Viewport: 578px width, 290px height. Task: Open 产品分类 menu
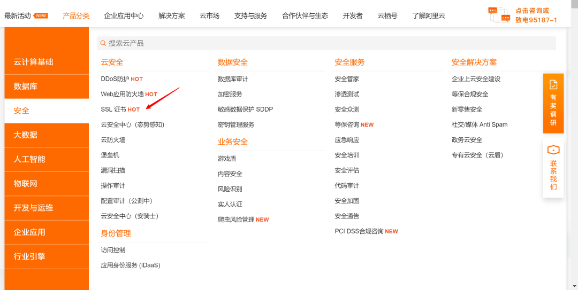(x=76, y=16)
